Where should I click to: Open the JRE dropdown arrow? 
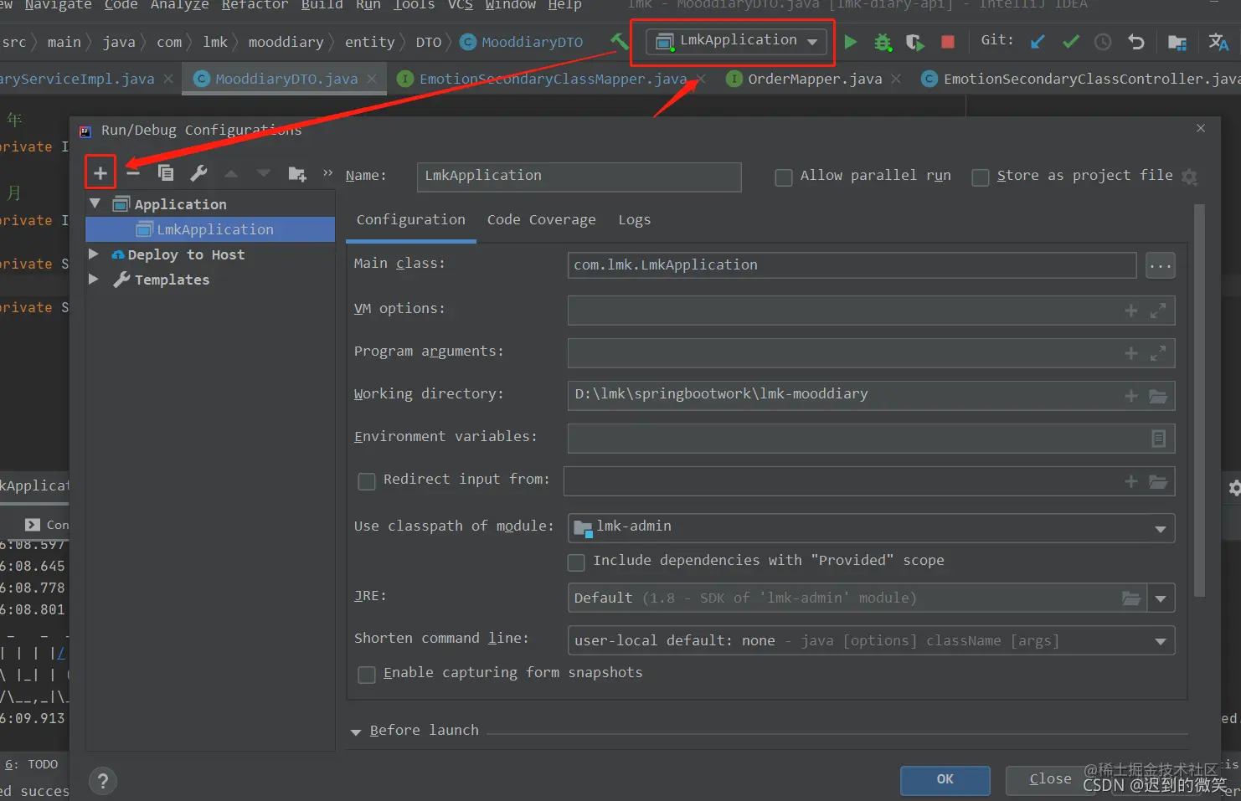[x=1161, y=598]
